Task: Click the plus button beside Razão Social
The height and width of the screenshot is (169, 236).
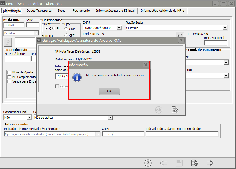Action: click(x=225, y=28)
